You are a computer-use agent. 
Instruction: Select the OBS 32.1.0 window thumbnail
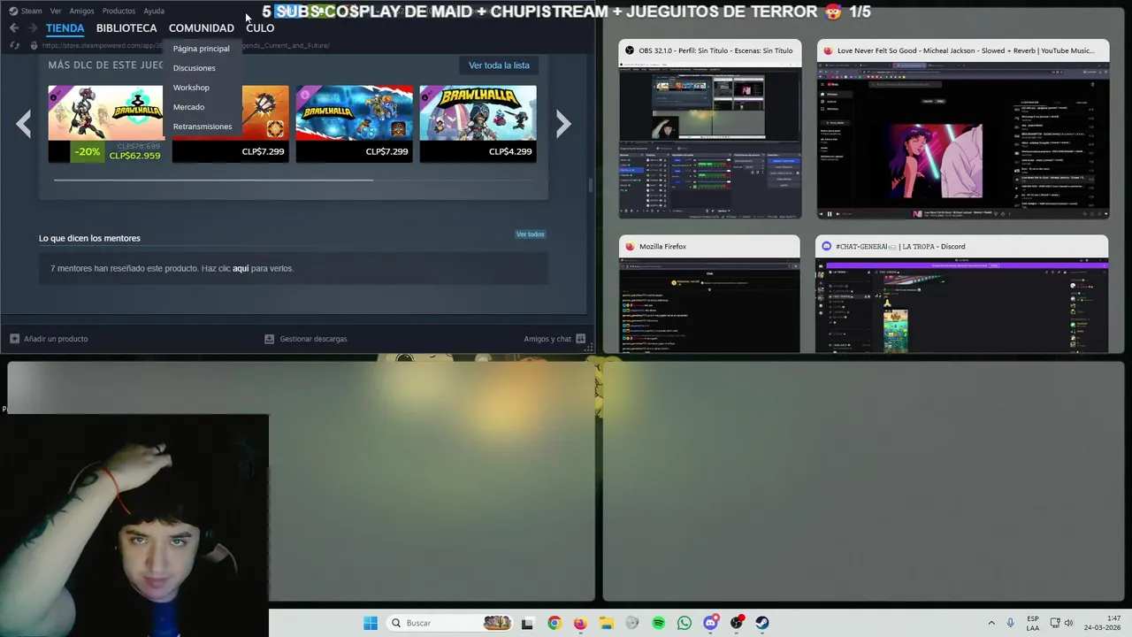click(710, 129)
